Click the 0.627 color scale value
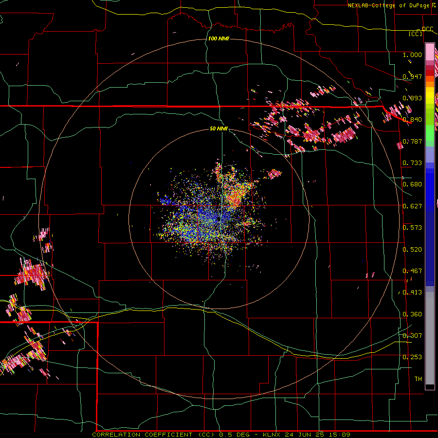438x438 pixels. pos(412,206)
